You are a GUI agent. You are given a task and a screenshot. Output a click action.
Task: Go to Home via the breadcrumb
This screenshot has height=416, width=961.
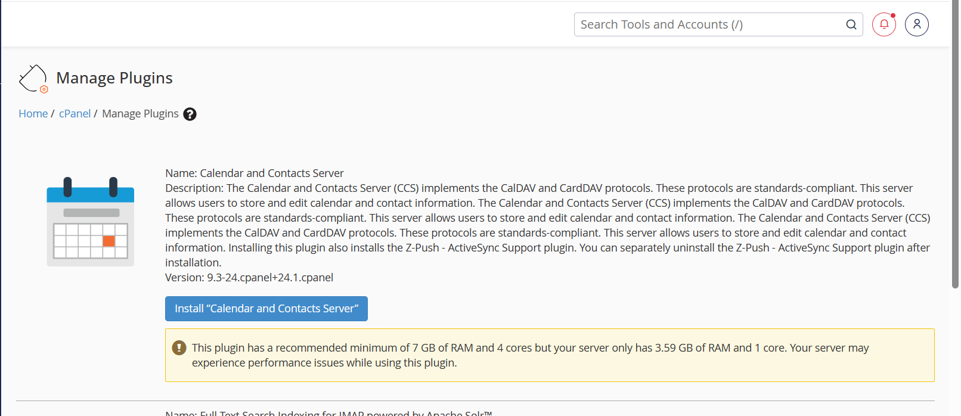pyautogui.click(x=33, y=114)
